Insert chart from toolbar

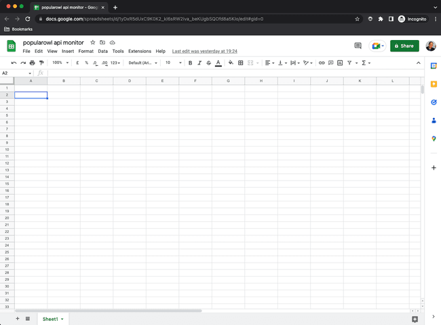(x=340, y=62)
